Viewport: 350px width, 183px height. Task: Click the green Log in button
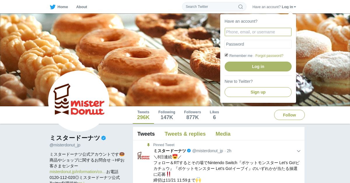[x=258, y=67]
